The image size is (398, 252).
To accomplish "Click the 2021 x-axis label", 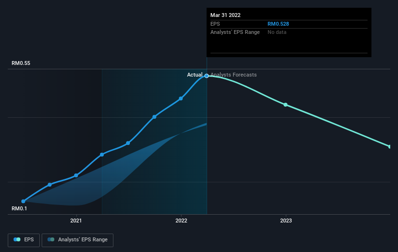I will (x=76, y=221).
